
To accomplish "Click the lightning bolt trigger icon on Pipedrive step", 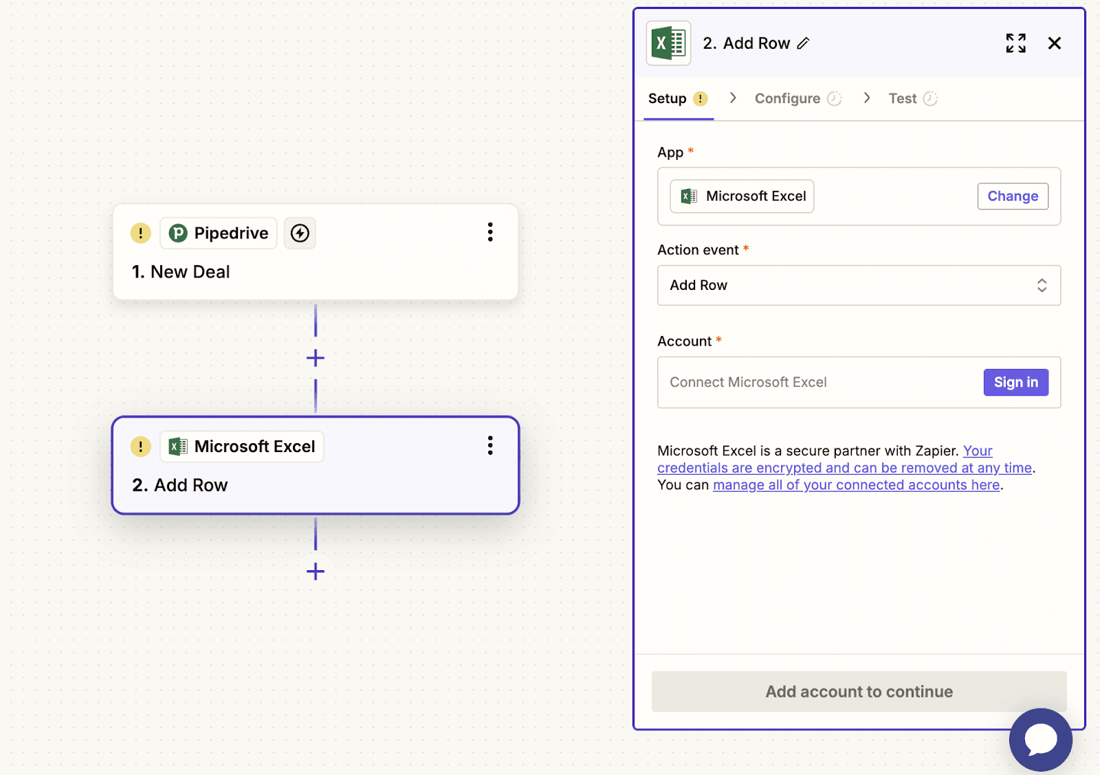I will 300,233.
